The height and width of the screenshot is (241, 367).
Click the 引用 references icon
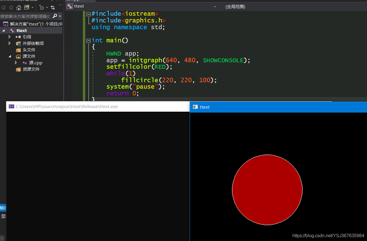pyautogui.click(x=18, y=37)
